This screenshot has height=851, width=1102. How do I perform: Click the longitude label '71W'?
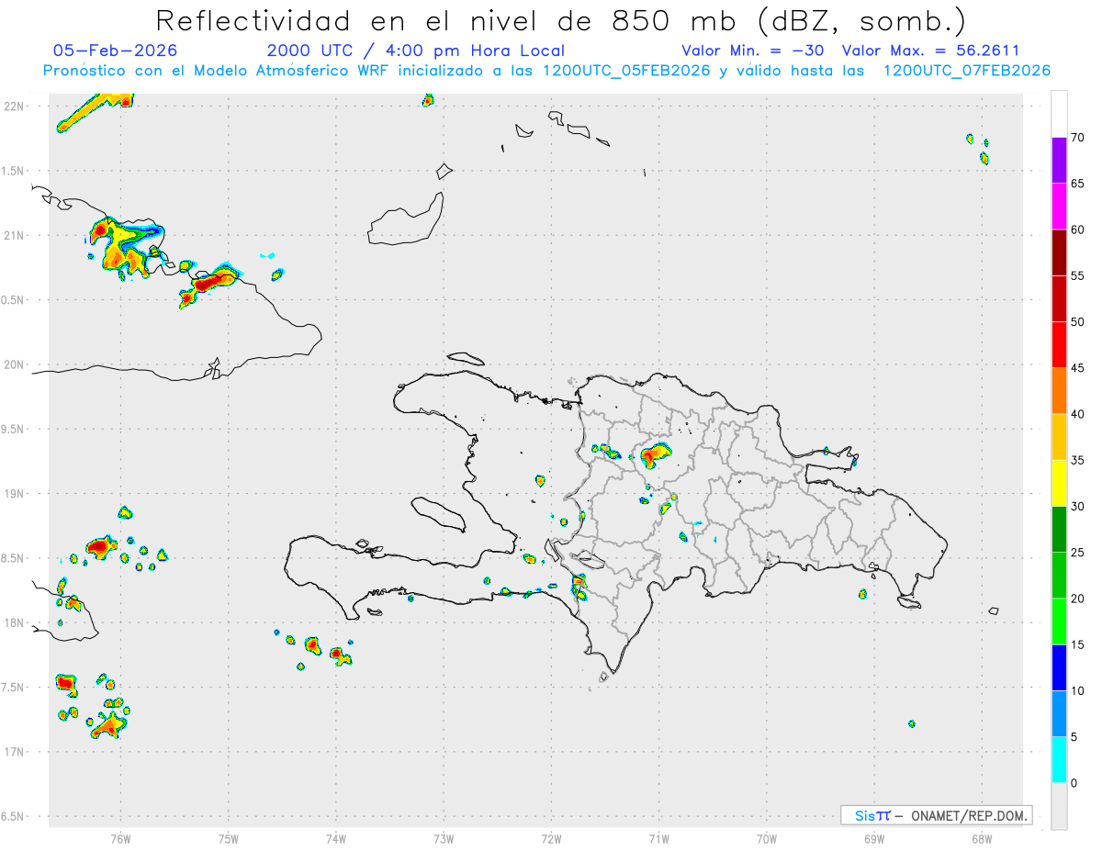tap(658, 838)
